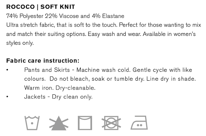This screenshot has width=206, height=136.
Task: Click the bullet point before Pants and Skirts
Action: [x=7, y=70]
